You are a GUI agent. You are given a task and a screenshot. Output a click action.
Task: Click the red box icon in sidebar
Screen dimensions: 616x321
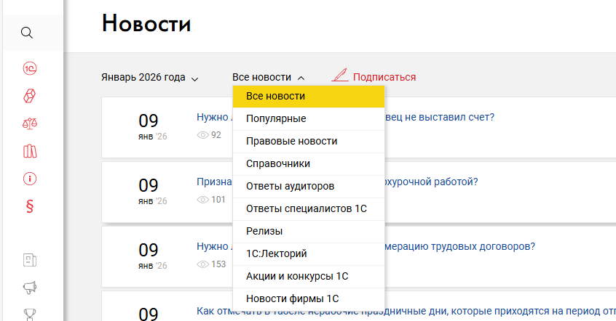tap(31, 96)
